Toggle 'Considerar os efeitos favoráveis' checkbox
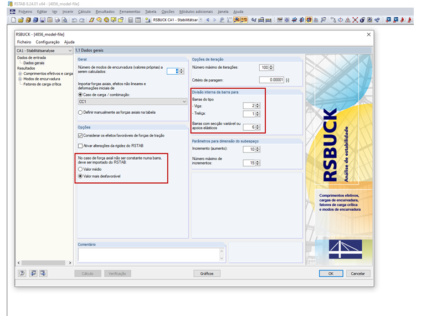This screenshot has width=421, height=316. (x=80, y=135)
